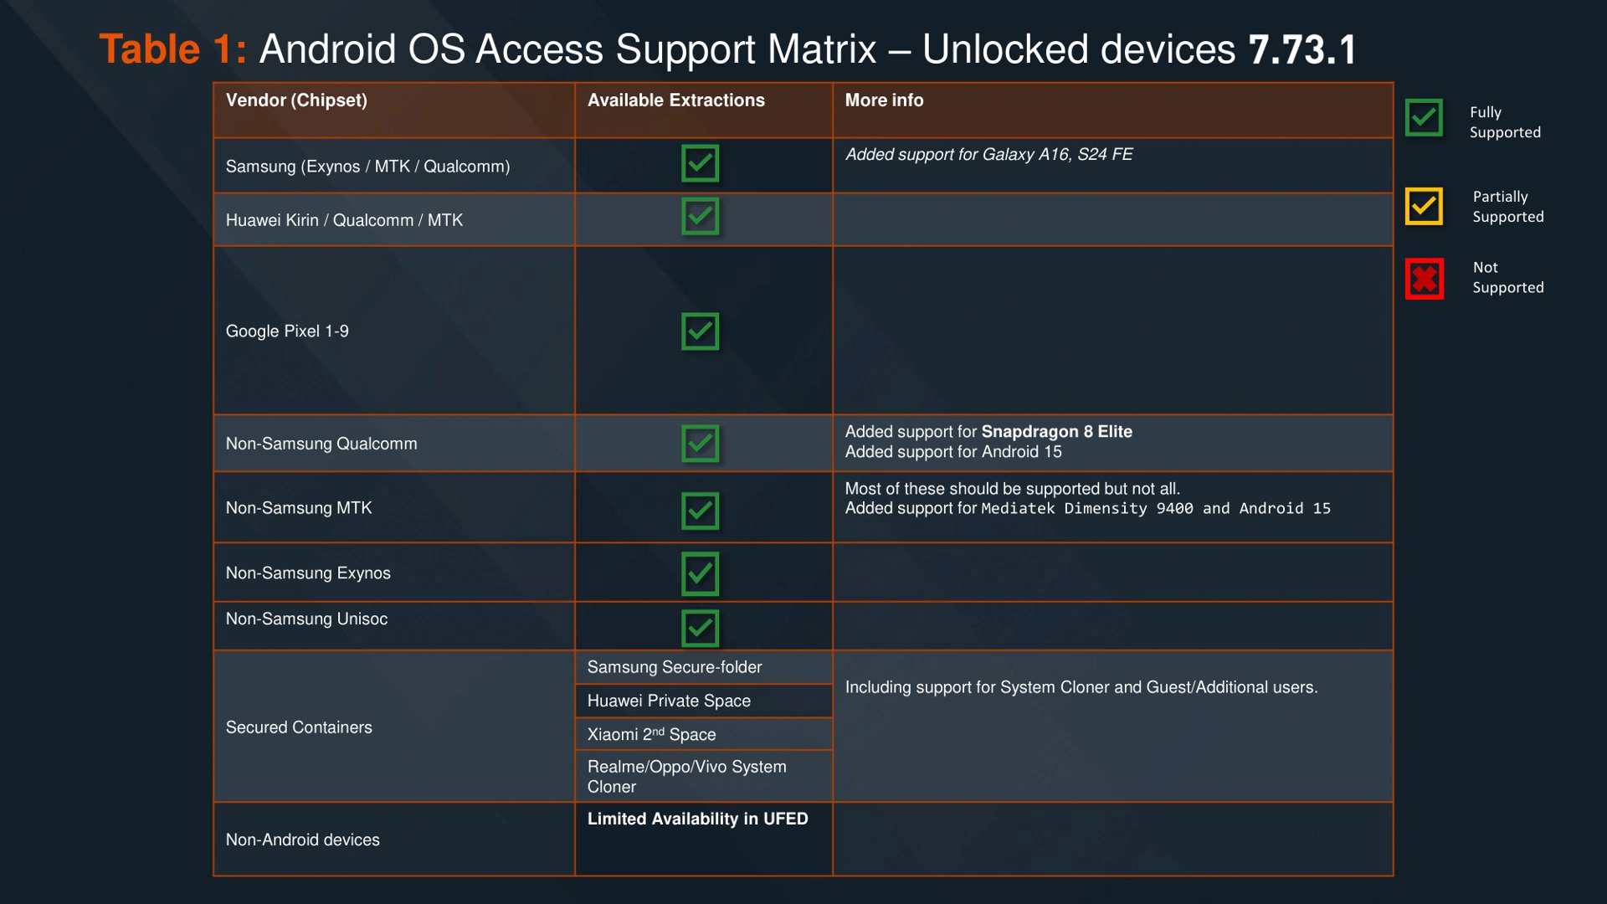
Task: Select the Huawei Private Space entry
Action: click(669, 701)
